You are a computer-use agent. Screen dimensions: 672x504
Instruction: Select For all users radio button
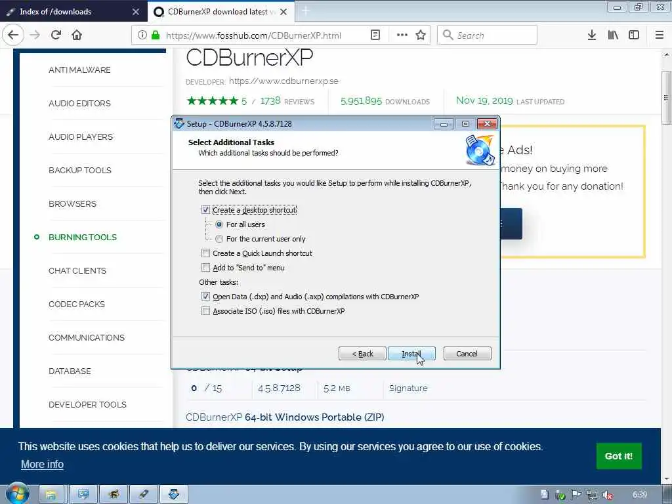[x=219, y=224]
